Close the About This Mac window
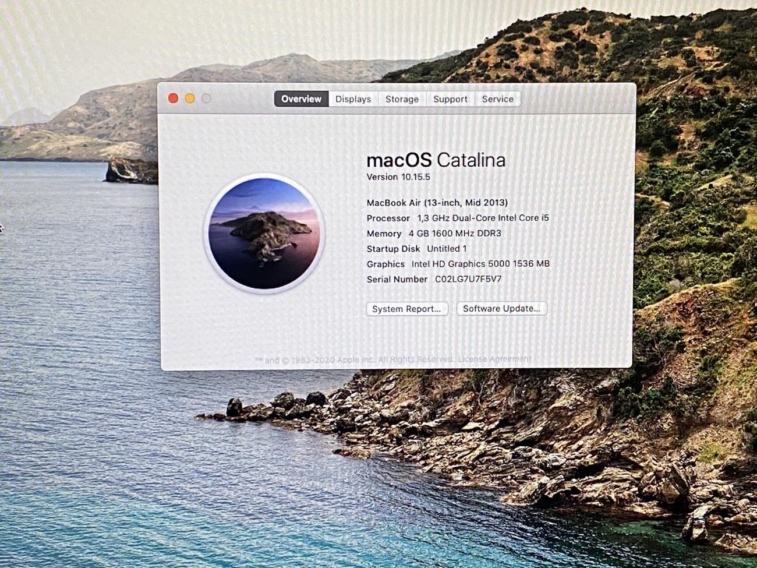Screen dimensions: 757x568 tap(173, 98)
